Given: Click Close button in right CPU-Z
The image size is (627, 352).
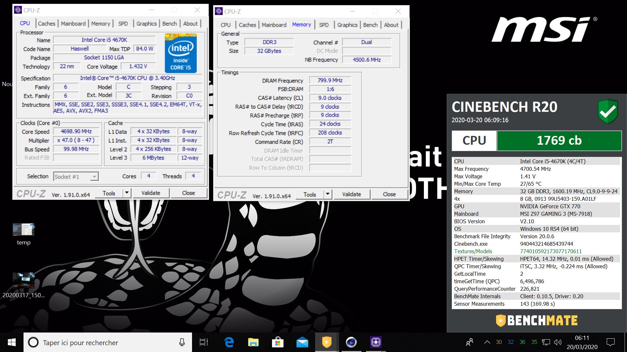Looking at the screenshot, I should 389,194.
